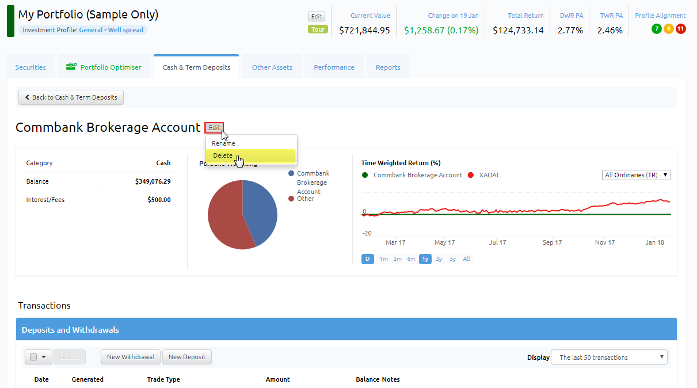Screen dimensions: 697x388
Task: Click the green profile alignment circle 7
Action: click(656, 29)
